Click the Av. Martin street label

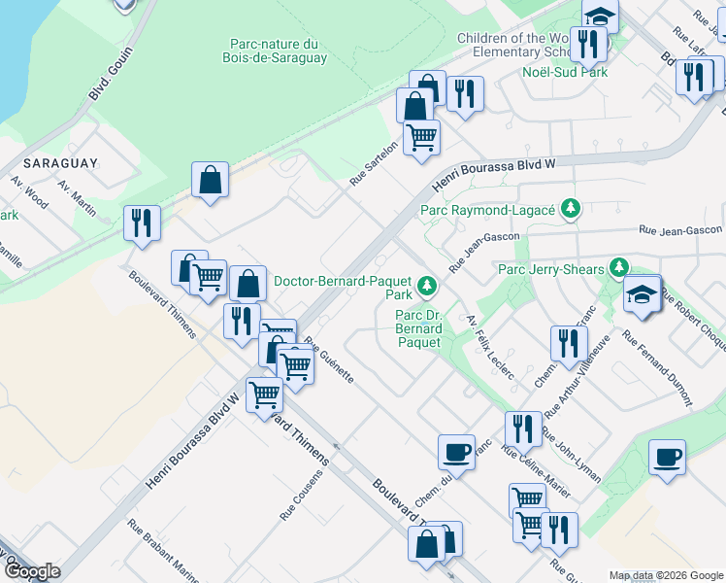(77, 198)
